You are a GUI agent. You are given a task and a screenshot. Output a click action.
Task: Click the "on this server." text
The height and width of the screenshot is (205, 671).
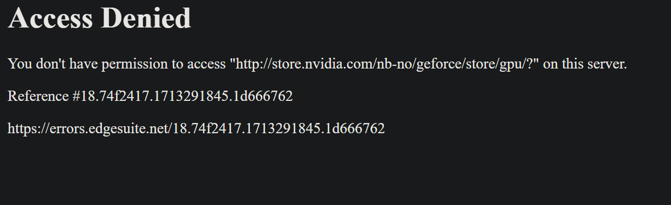585,64
